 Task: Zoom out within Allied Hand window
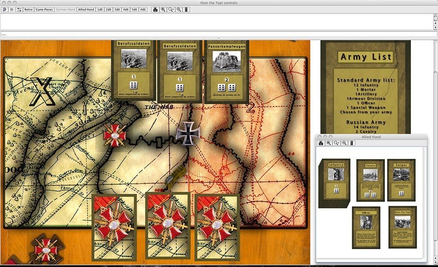point(344,143)
